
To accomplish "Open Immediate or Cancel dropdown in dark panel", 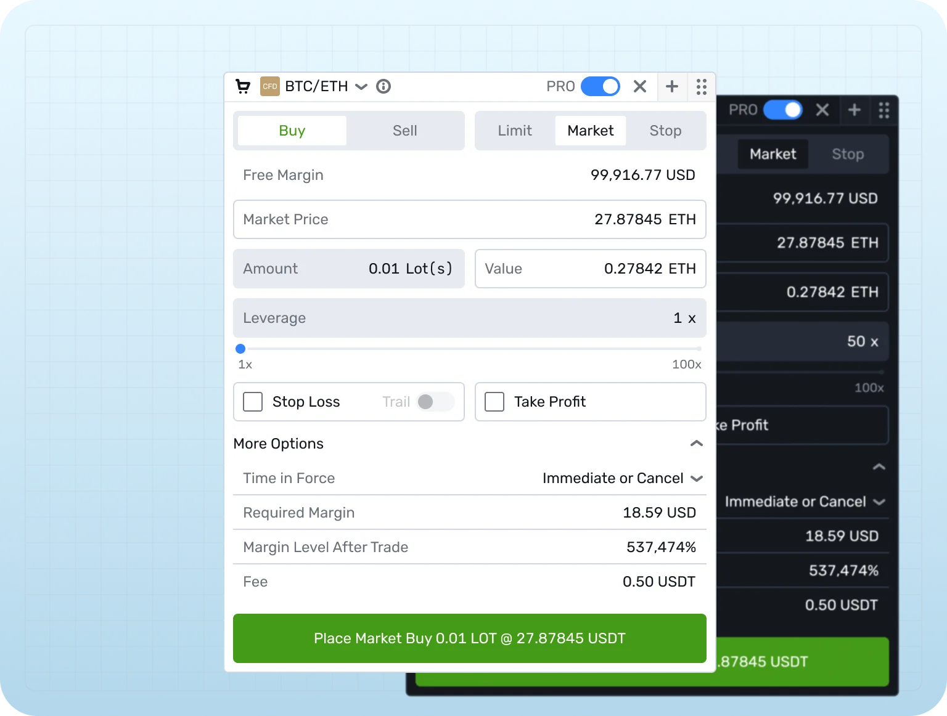I will pyautogui.click(x=805, y=502).
